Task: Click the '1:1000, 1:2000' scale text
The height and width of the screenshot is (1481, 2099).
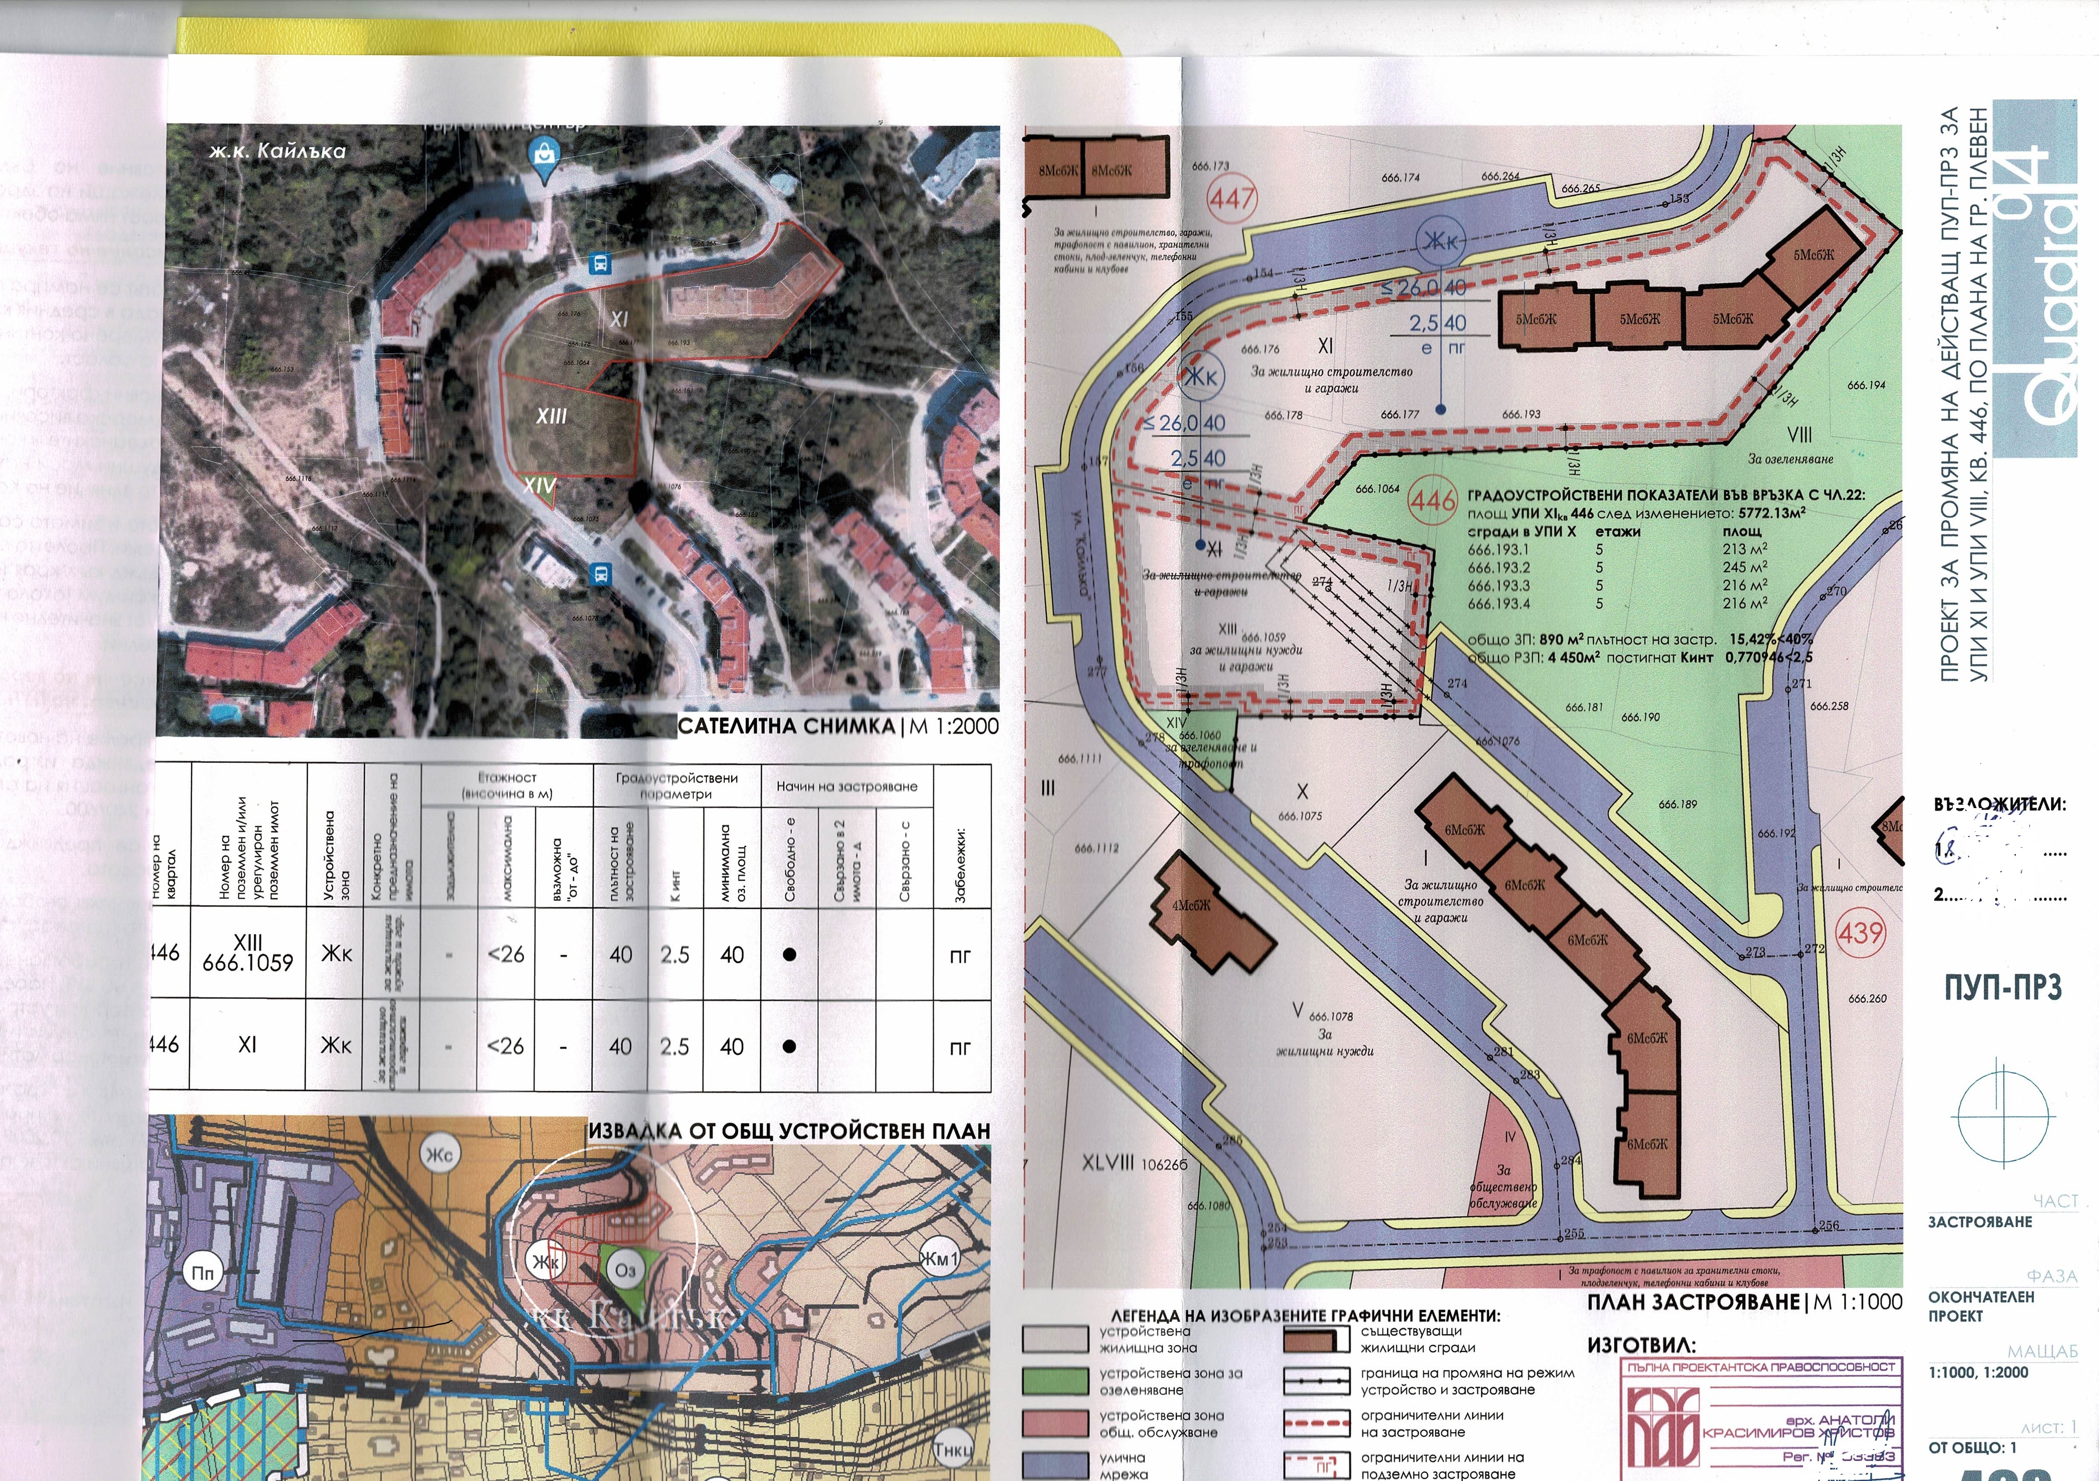Action: 1977,1372
